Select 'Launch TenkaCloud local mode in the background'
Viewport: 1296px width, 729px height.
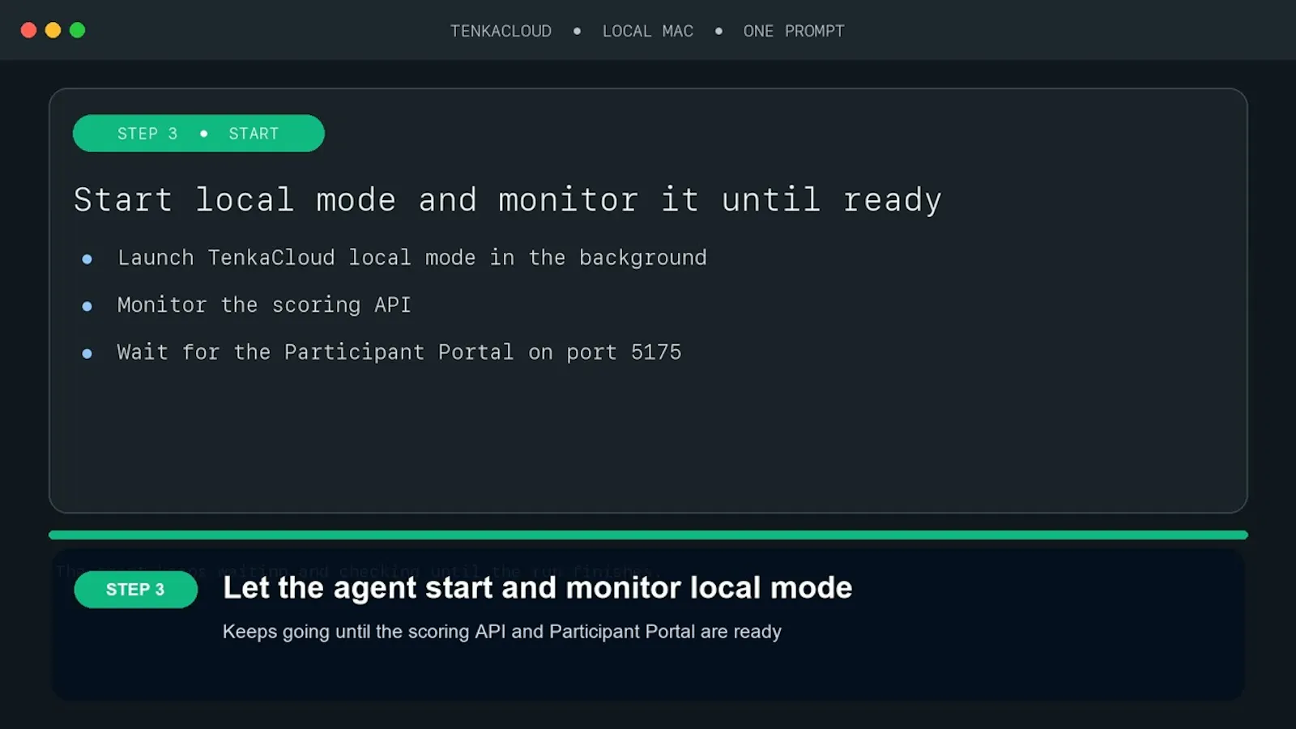click(411, 258)
